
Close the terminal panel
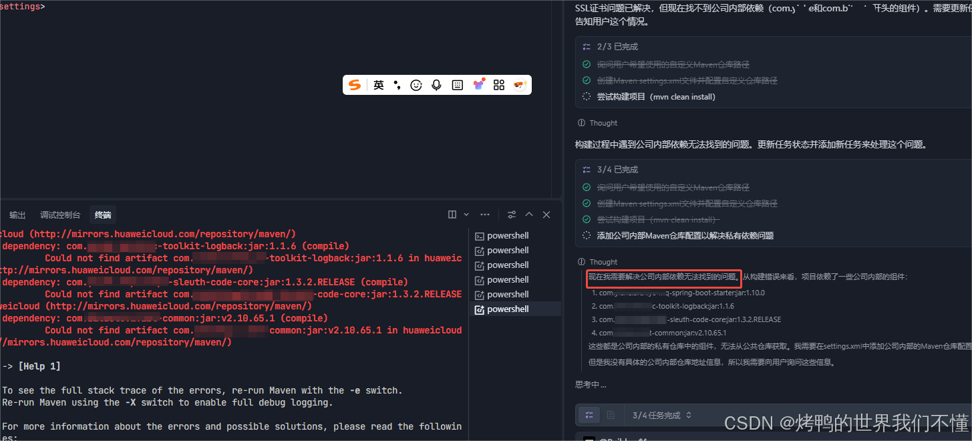546,214
